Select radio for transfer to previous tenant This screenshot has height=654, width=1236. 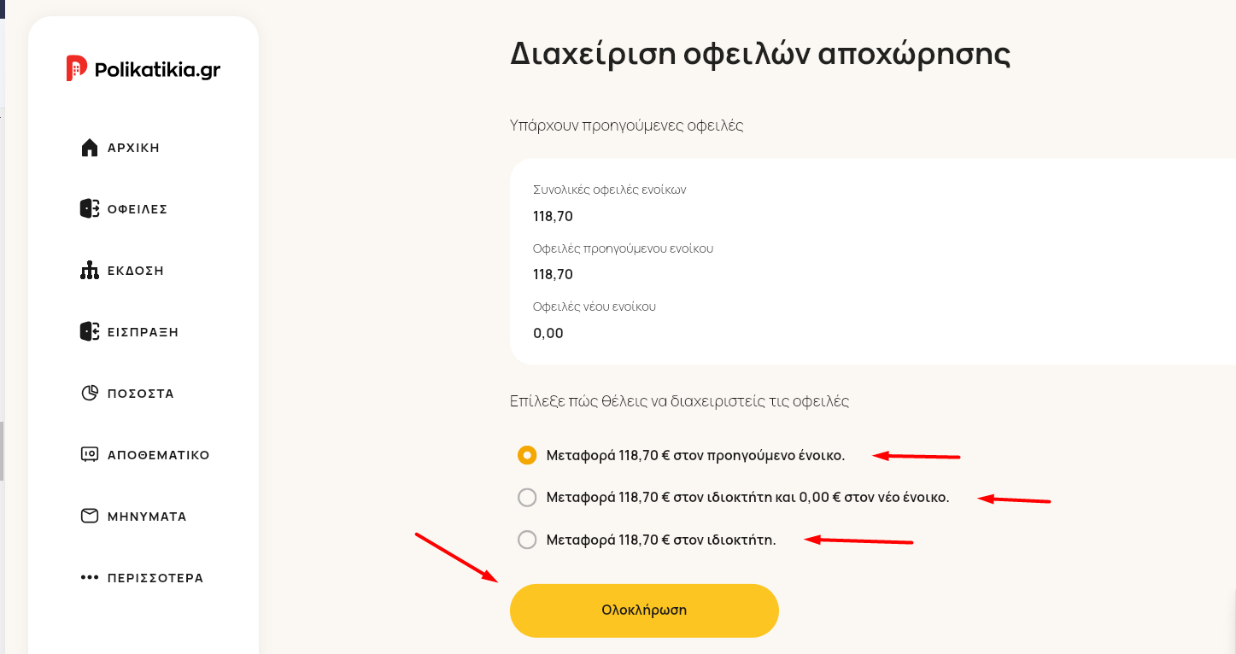click(x=527, y=455)
